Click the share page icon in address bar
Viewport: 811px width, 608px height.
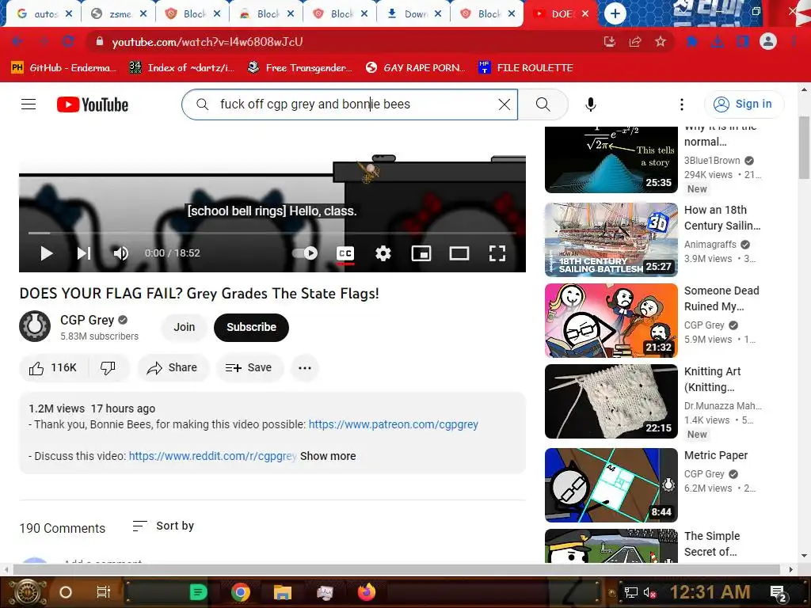coord(635,42)
